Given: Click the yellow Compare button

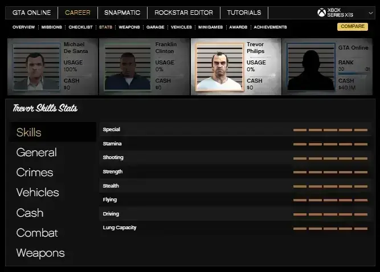Looking at the screenshot, I should pos(353,26).
